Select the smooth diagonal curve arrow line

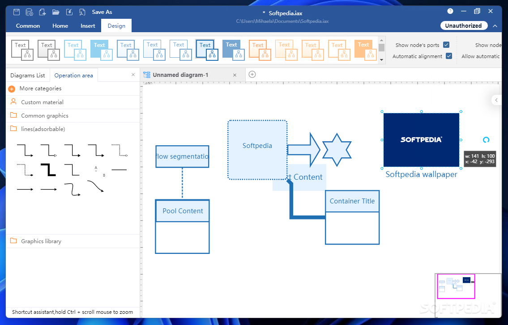(96, 186)
